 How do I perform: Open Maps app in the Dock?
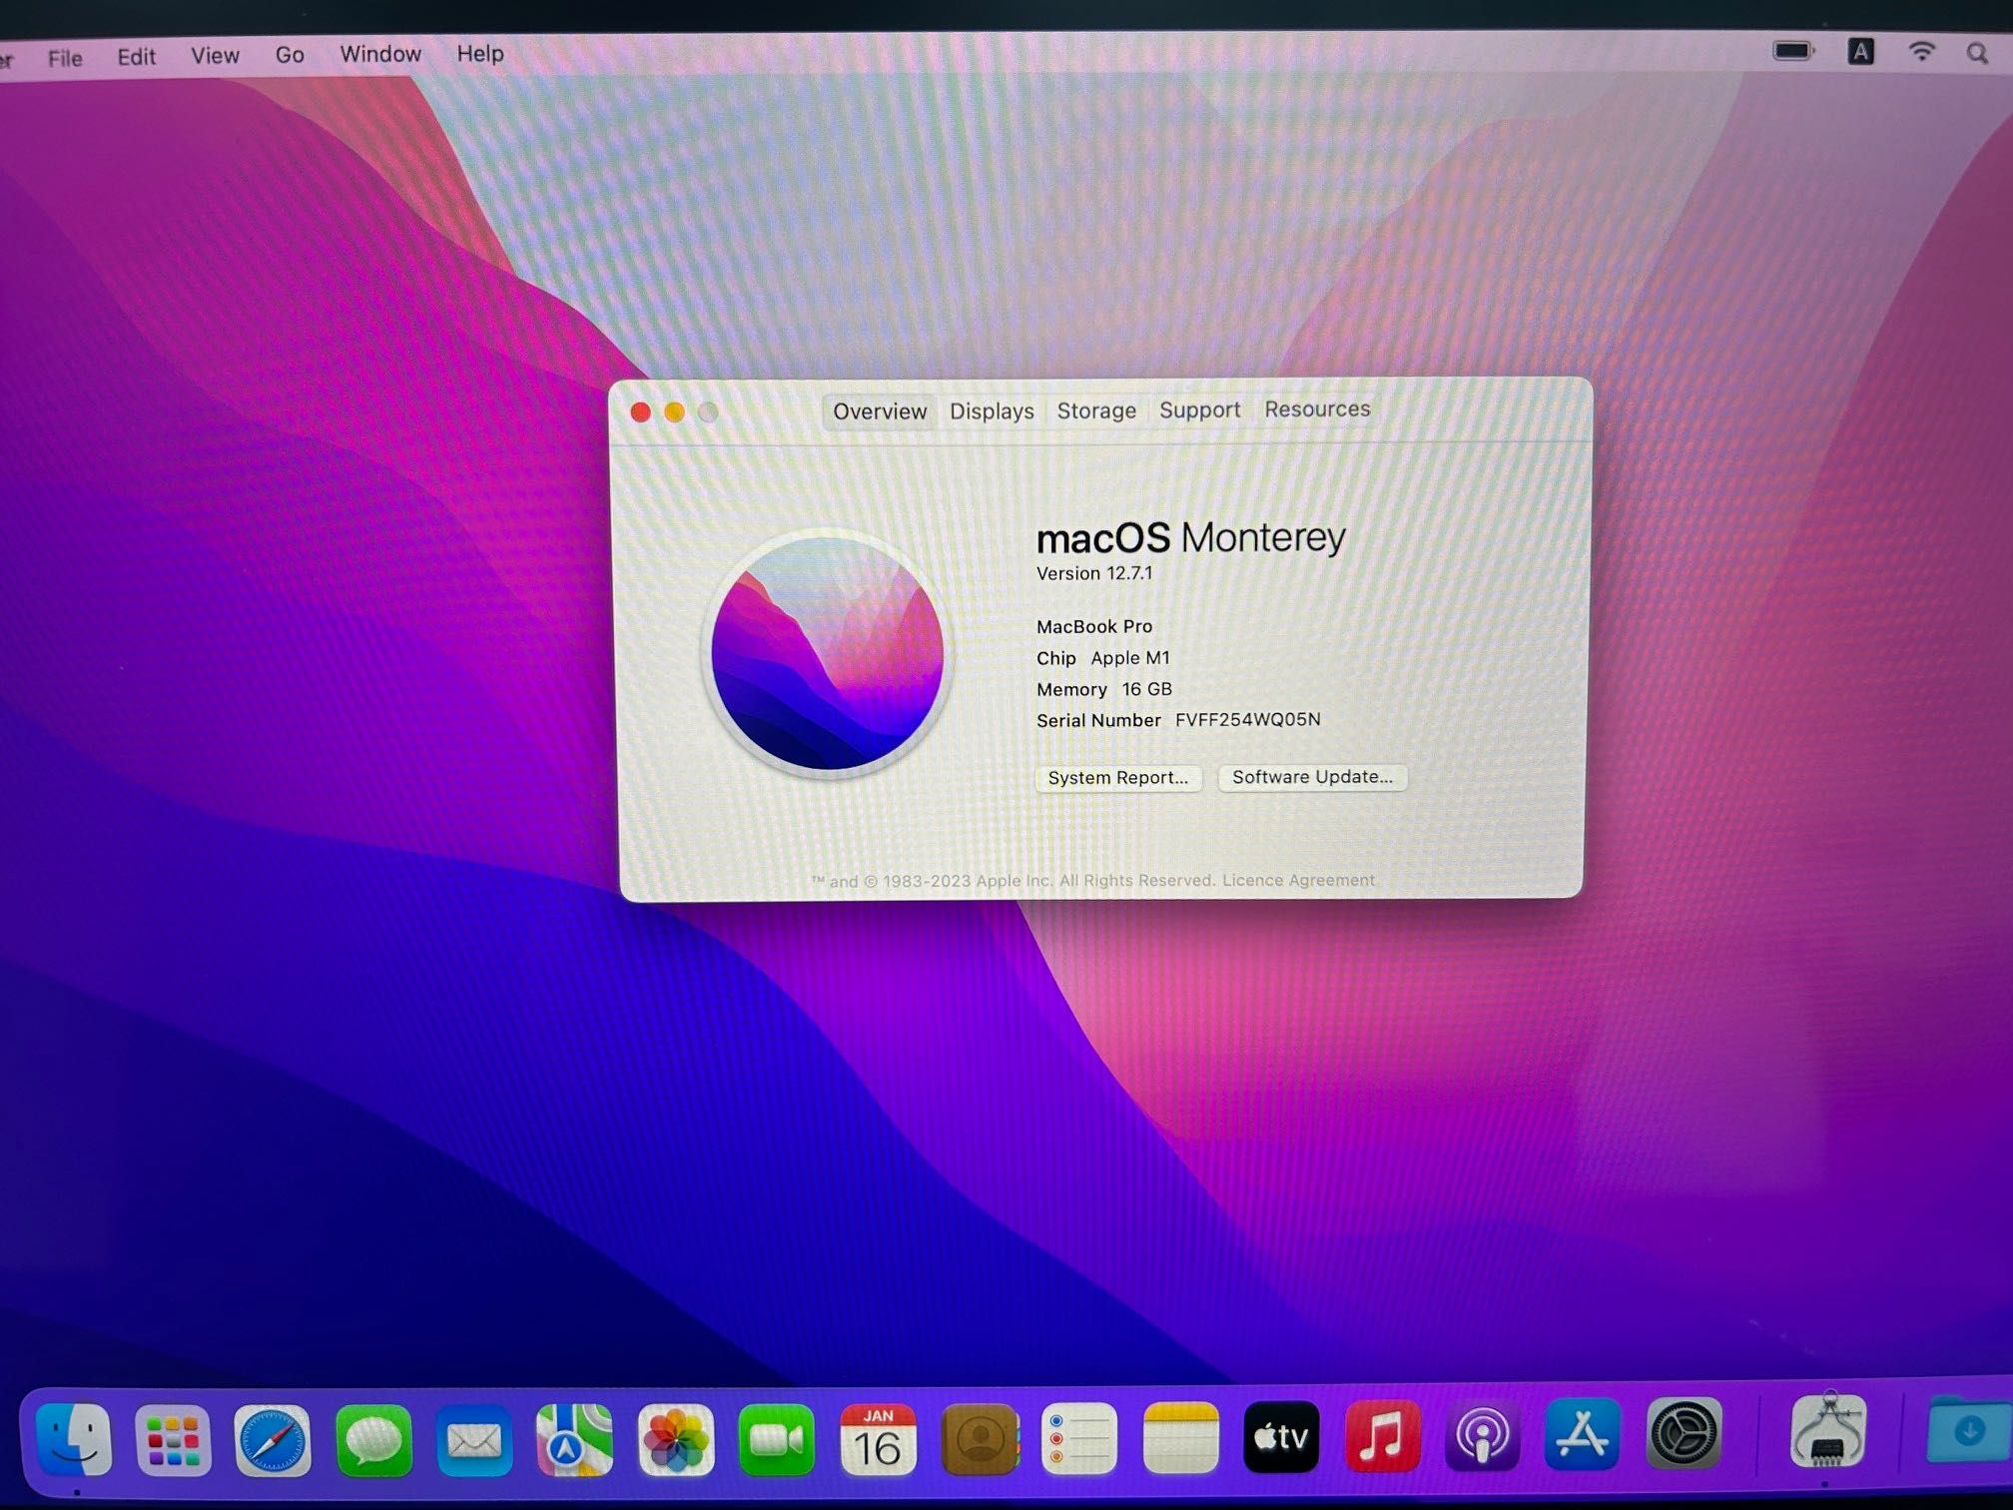click(574, 1440)
